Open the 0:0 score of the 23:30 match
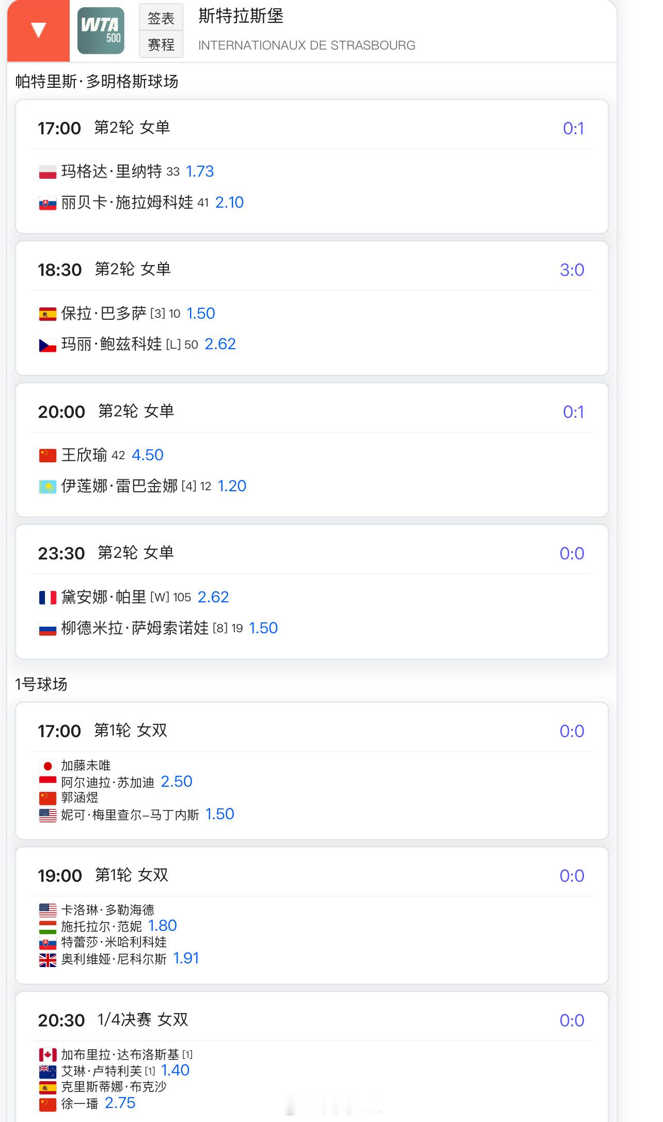663x1122 pixels. [x=572, y=553]
